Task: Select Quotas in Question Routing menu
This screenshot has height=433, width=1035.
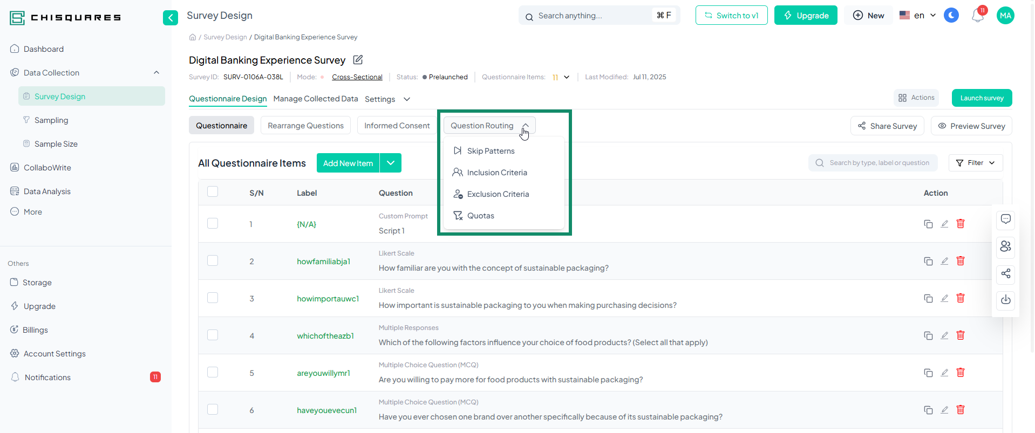Action: coord(480,216)
